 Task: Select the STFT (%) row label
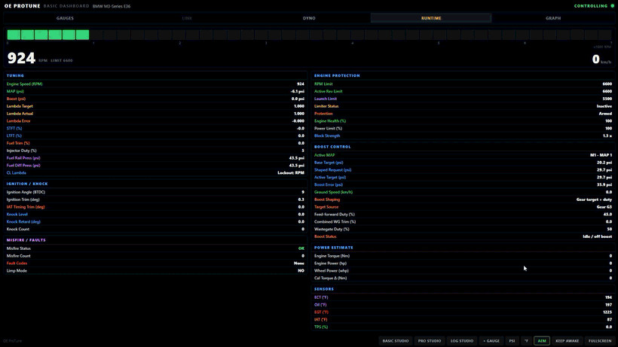click(x=14, y=128)
